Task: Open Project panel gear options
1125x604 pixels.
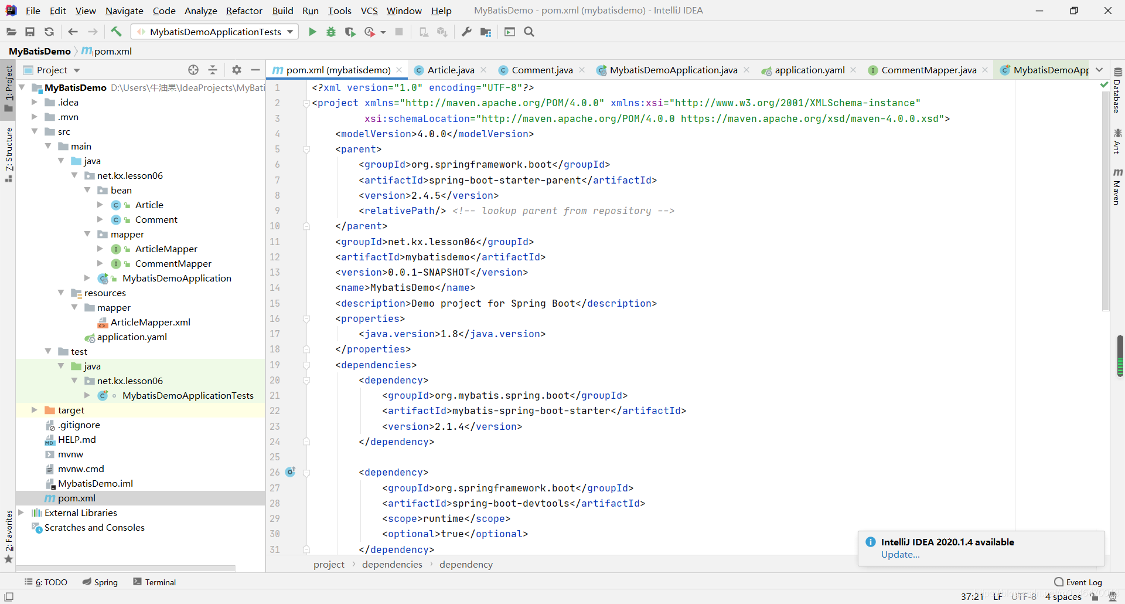Action: 237,70
